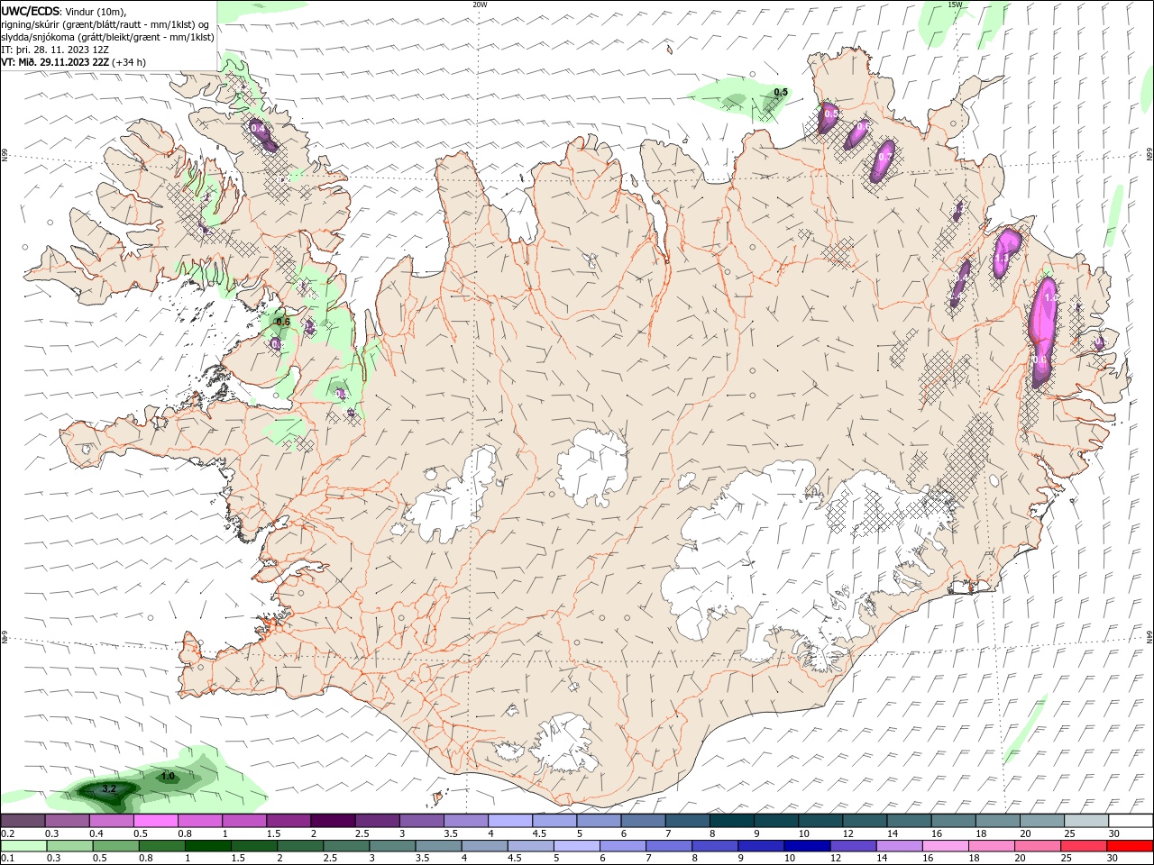Click the 2.5 label in bottom legend row
Screen dimensions: 1154x865
(x=330, y=859)
